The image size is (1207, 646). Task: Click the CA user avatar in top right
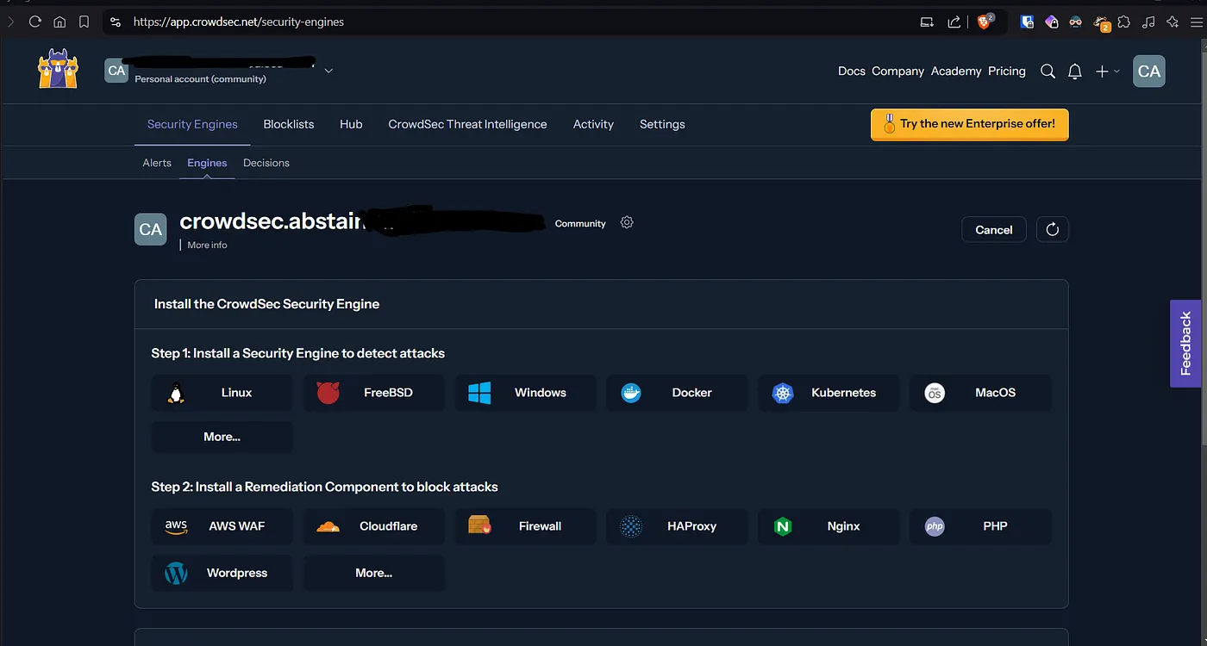[1149, 71]
